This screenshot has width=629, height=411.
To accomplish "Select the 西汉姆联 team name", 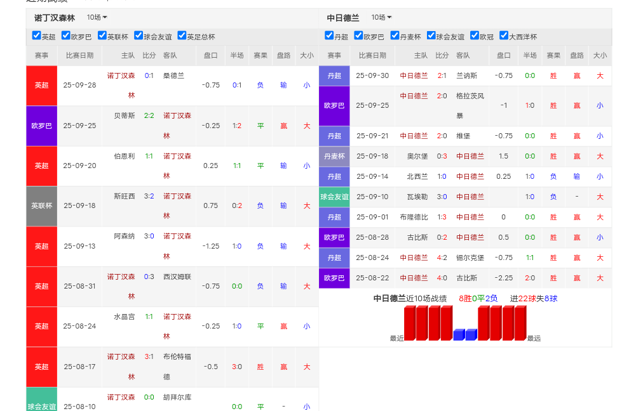I will [x=177, y=277].
